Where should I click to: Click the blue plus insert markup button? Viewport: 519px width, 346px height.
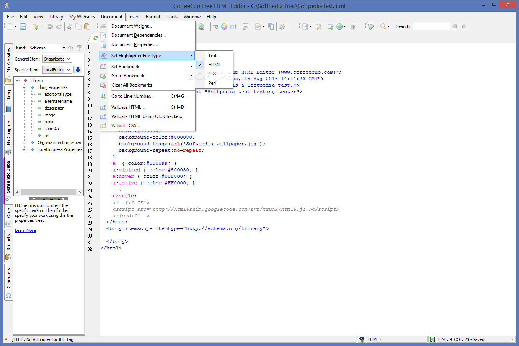click(78, 70)
